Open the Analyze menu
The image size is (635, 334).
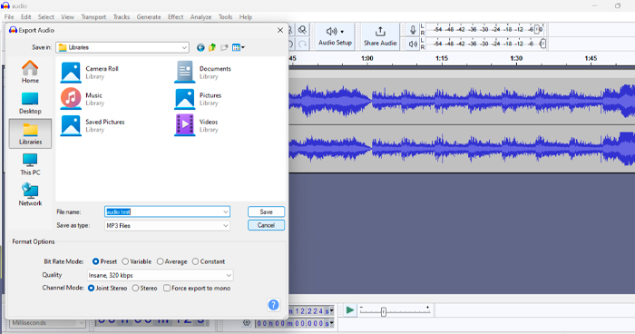pos(200,17)
